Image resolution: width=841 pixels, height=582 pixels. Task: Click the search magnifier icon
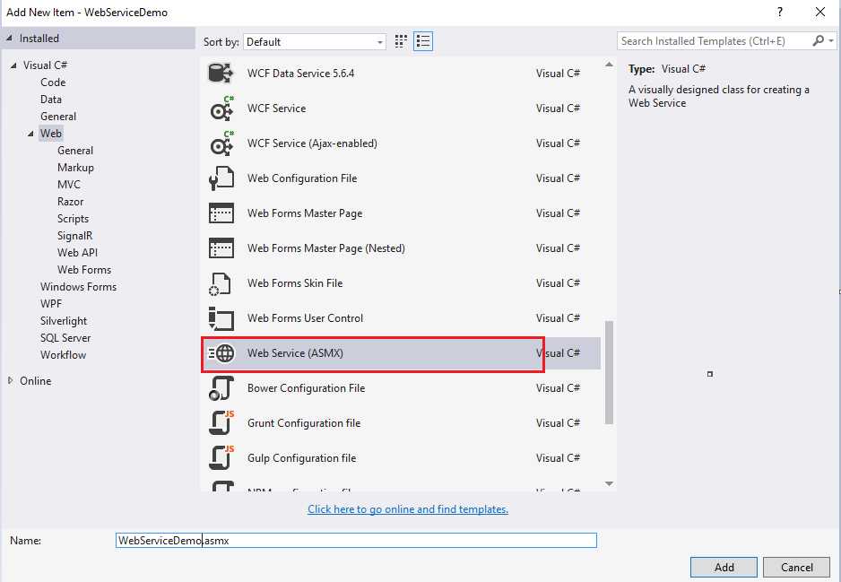tap(818, 40)
